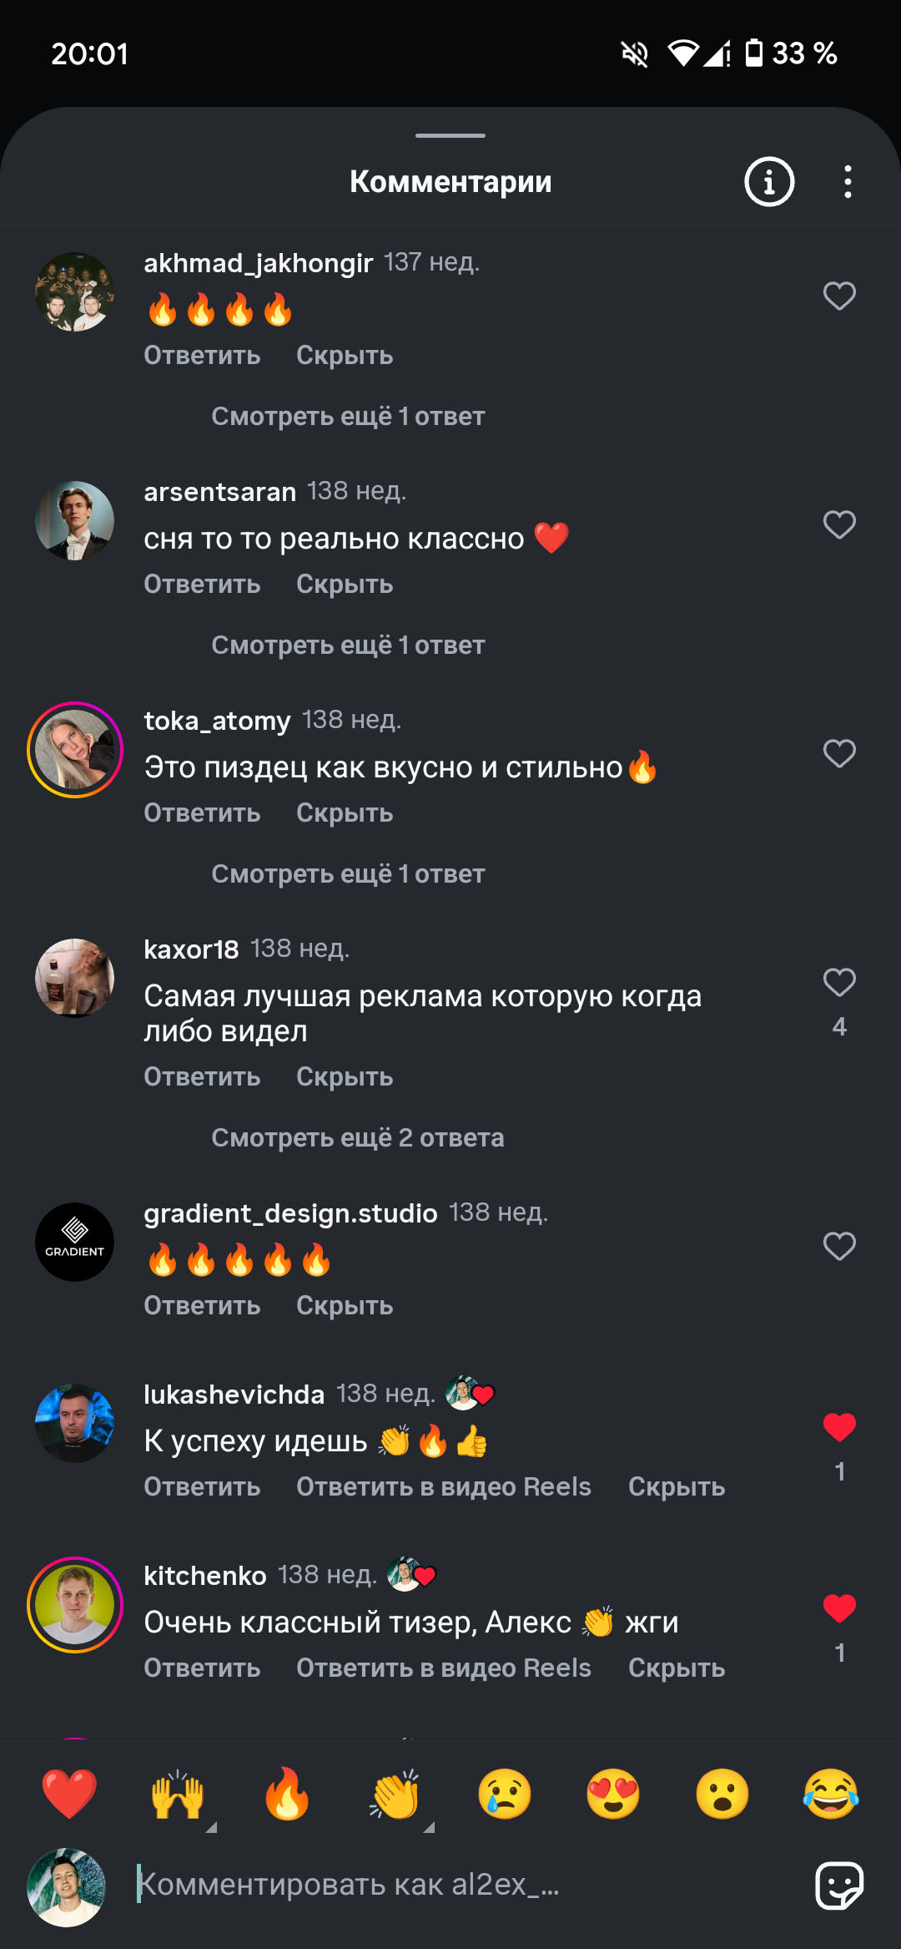Open the sticker picker in the comment bar
This screenshot has width=901, height=1949.
(839, 1886)
